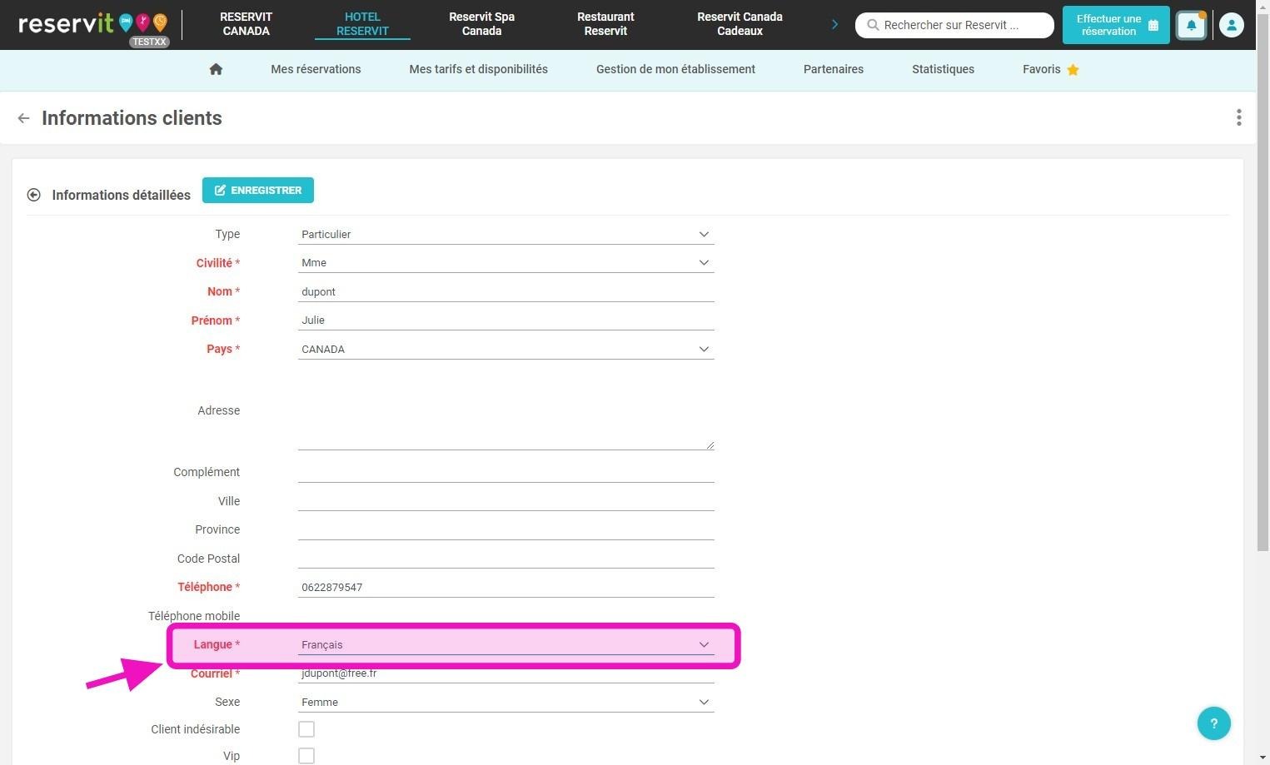Open Mes réservations menu
The height and width of the screenshot is (765, 1270).
point(316,69)
